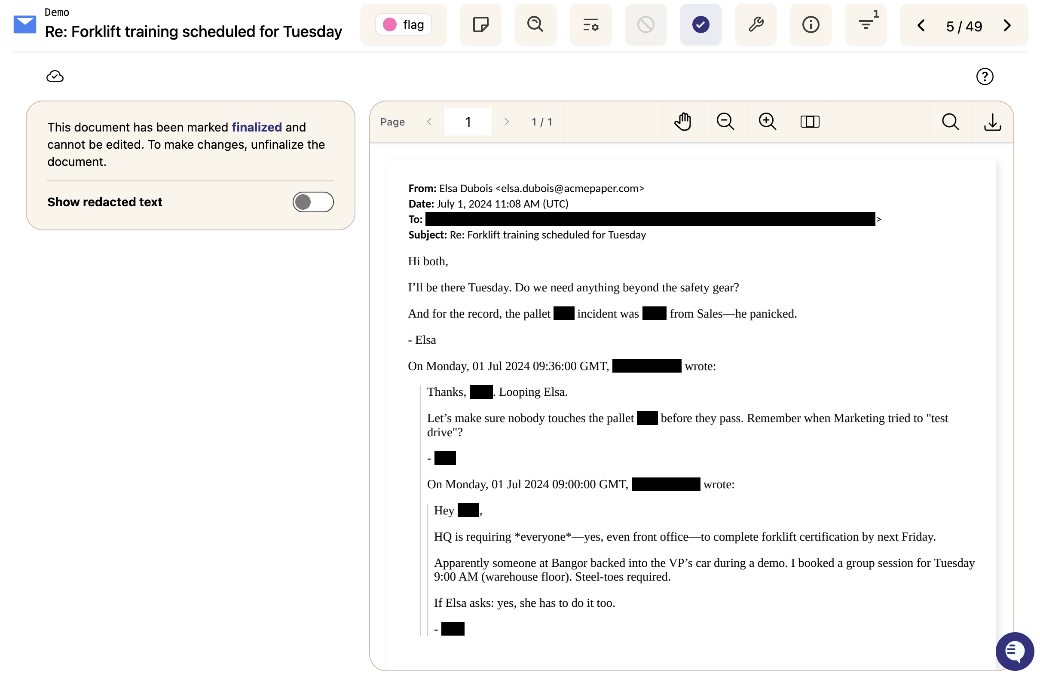The width and height of the screenshot is (1040, 679).
Task: Click the pink flag tag button
Action: (x=404, y=24)
